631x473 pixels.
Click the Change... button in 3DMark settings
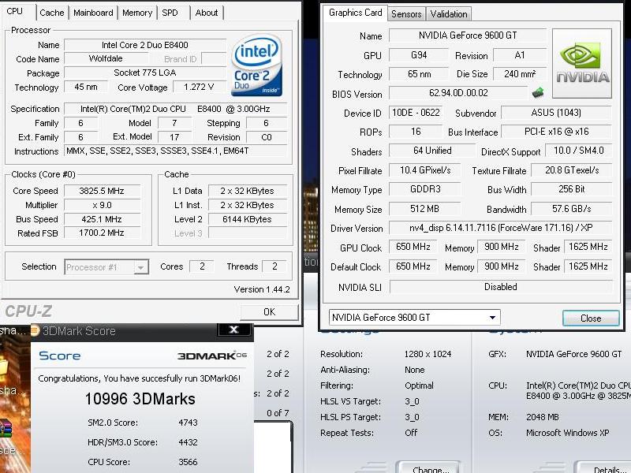(428, 467)
